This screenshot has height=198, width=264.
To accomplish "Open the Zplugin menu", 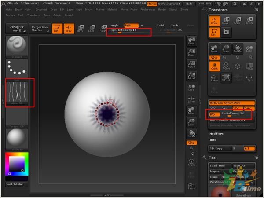I will 57,15.
